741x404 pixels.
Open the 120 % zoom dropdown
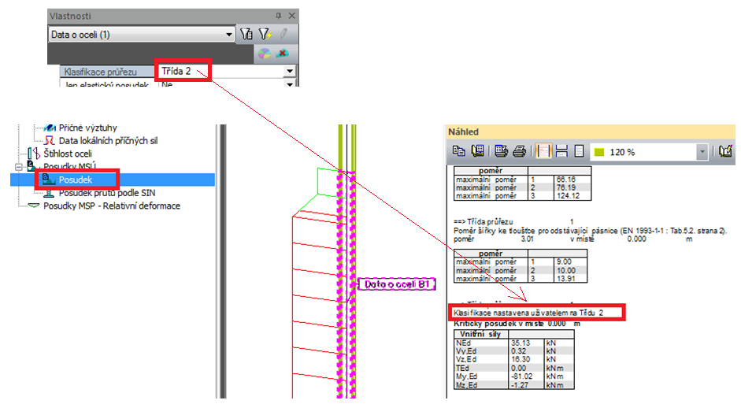[x=702, y=152]
